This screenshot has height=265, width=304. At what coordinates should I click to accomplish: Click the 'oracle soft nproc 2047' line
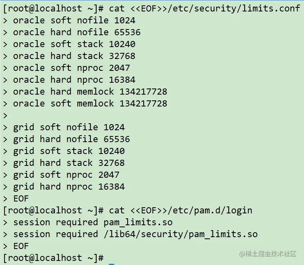pyautogui.click(x=71, y=68)
